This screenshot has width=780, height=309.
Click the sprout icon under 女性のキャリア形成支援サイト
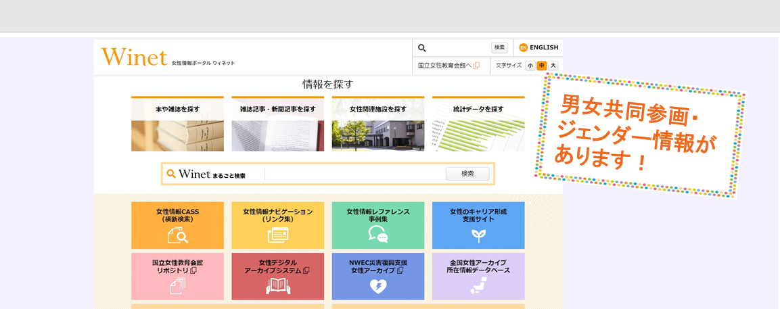coord(478,235)
